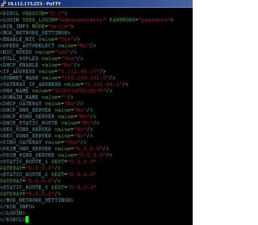Click the DNS_NAME value ILOD316FSZ1H279
The width and height of the screenshot is (258, 225).
[79, 91]
